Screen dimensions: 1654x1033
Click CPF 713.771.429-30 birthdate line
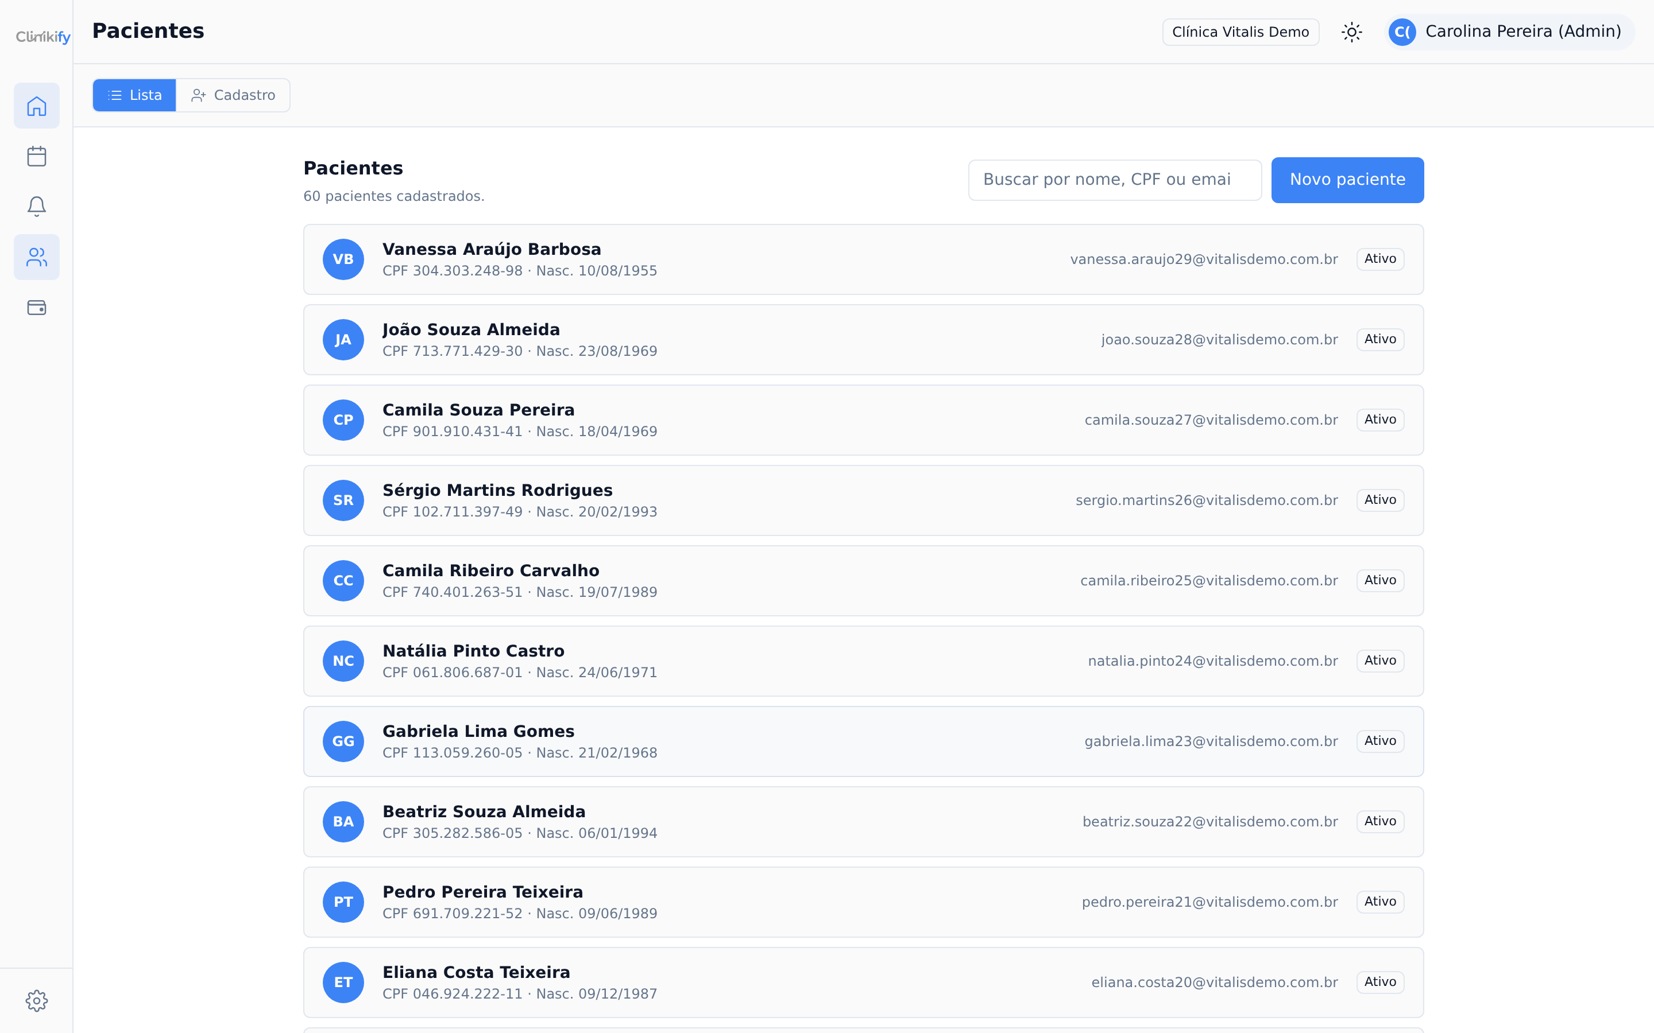(x=519, y=351)
